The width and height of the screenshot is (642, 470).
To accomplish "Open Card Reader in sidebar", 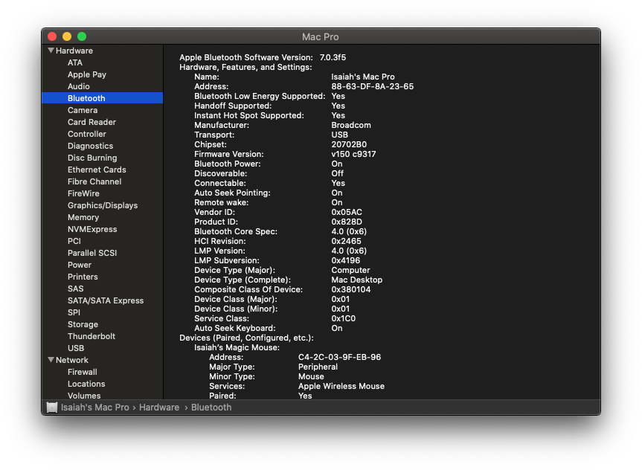I will click(92, 122).
